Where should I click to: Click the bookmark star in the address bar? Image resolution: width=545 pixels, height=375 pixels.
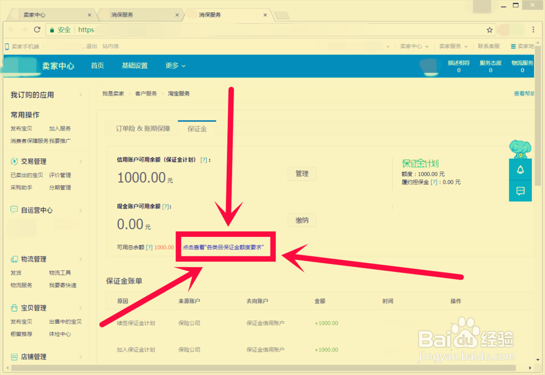click(x=489, y=29)
